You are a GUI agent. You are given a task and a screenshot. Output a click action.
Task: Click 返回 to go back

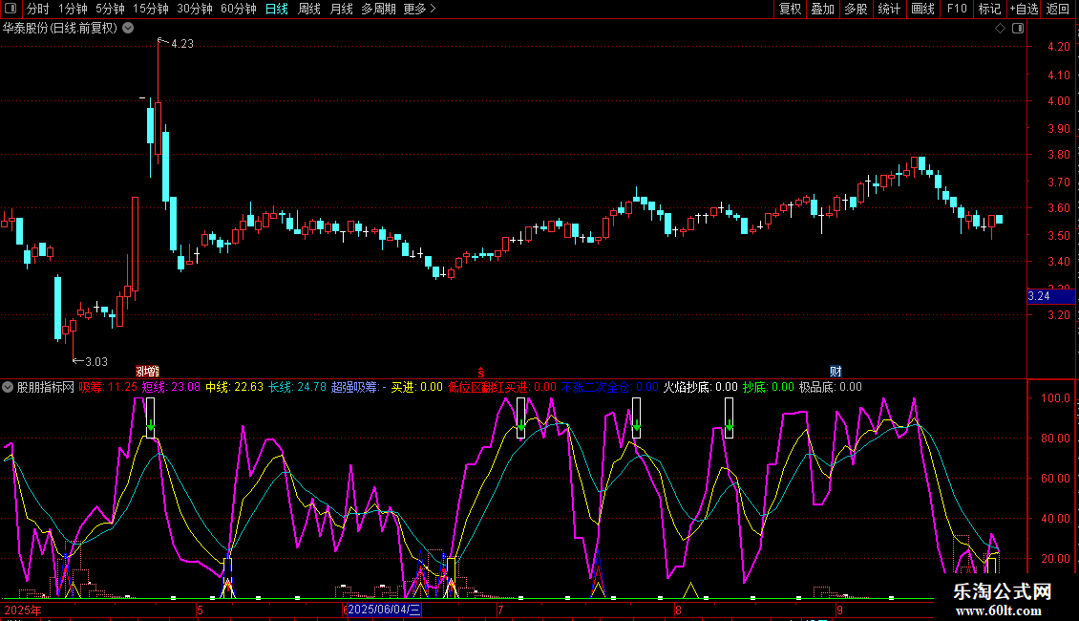pos(1058,9)
